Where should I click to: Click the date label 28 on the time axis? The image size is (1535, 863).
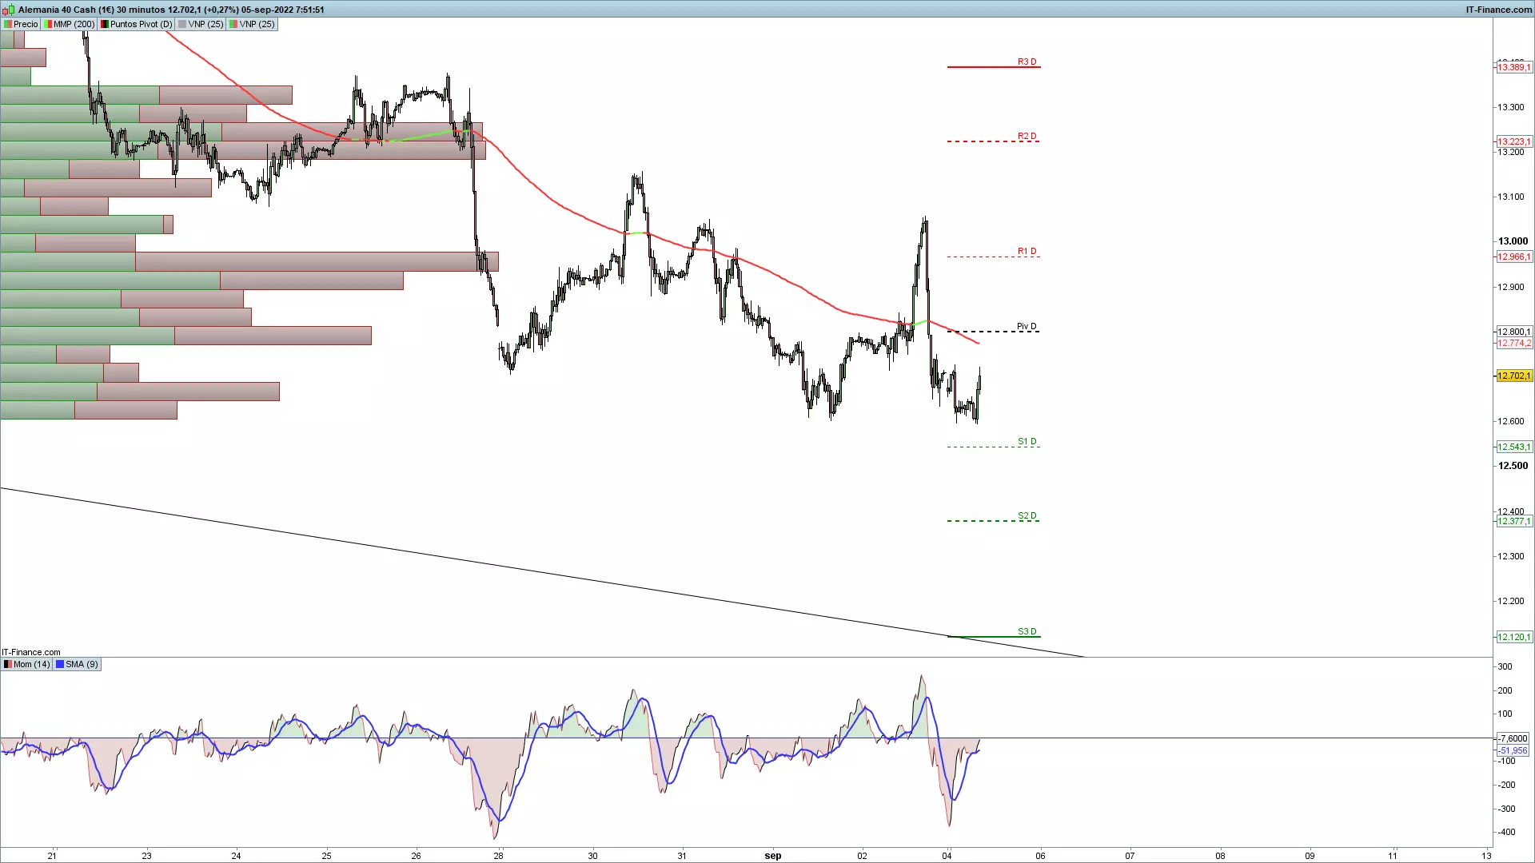click(499, 856)
